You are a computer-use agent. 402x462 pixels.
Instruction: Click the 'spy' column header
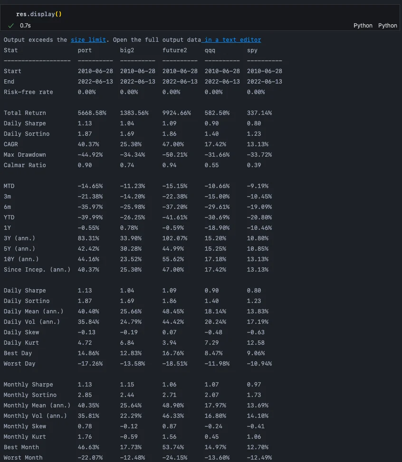pos(252,50)
